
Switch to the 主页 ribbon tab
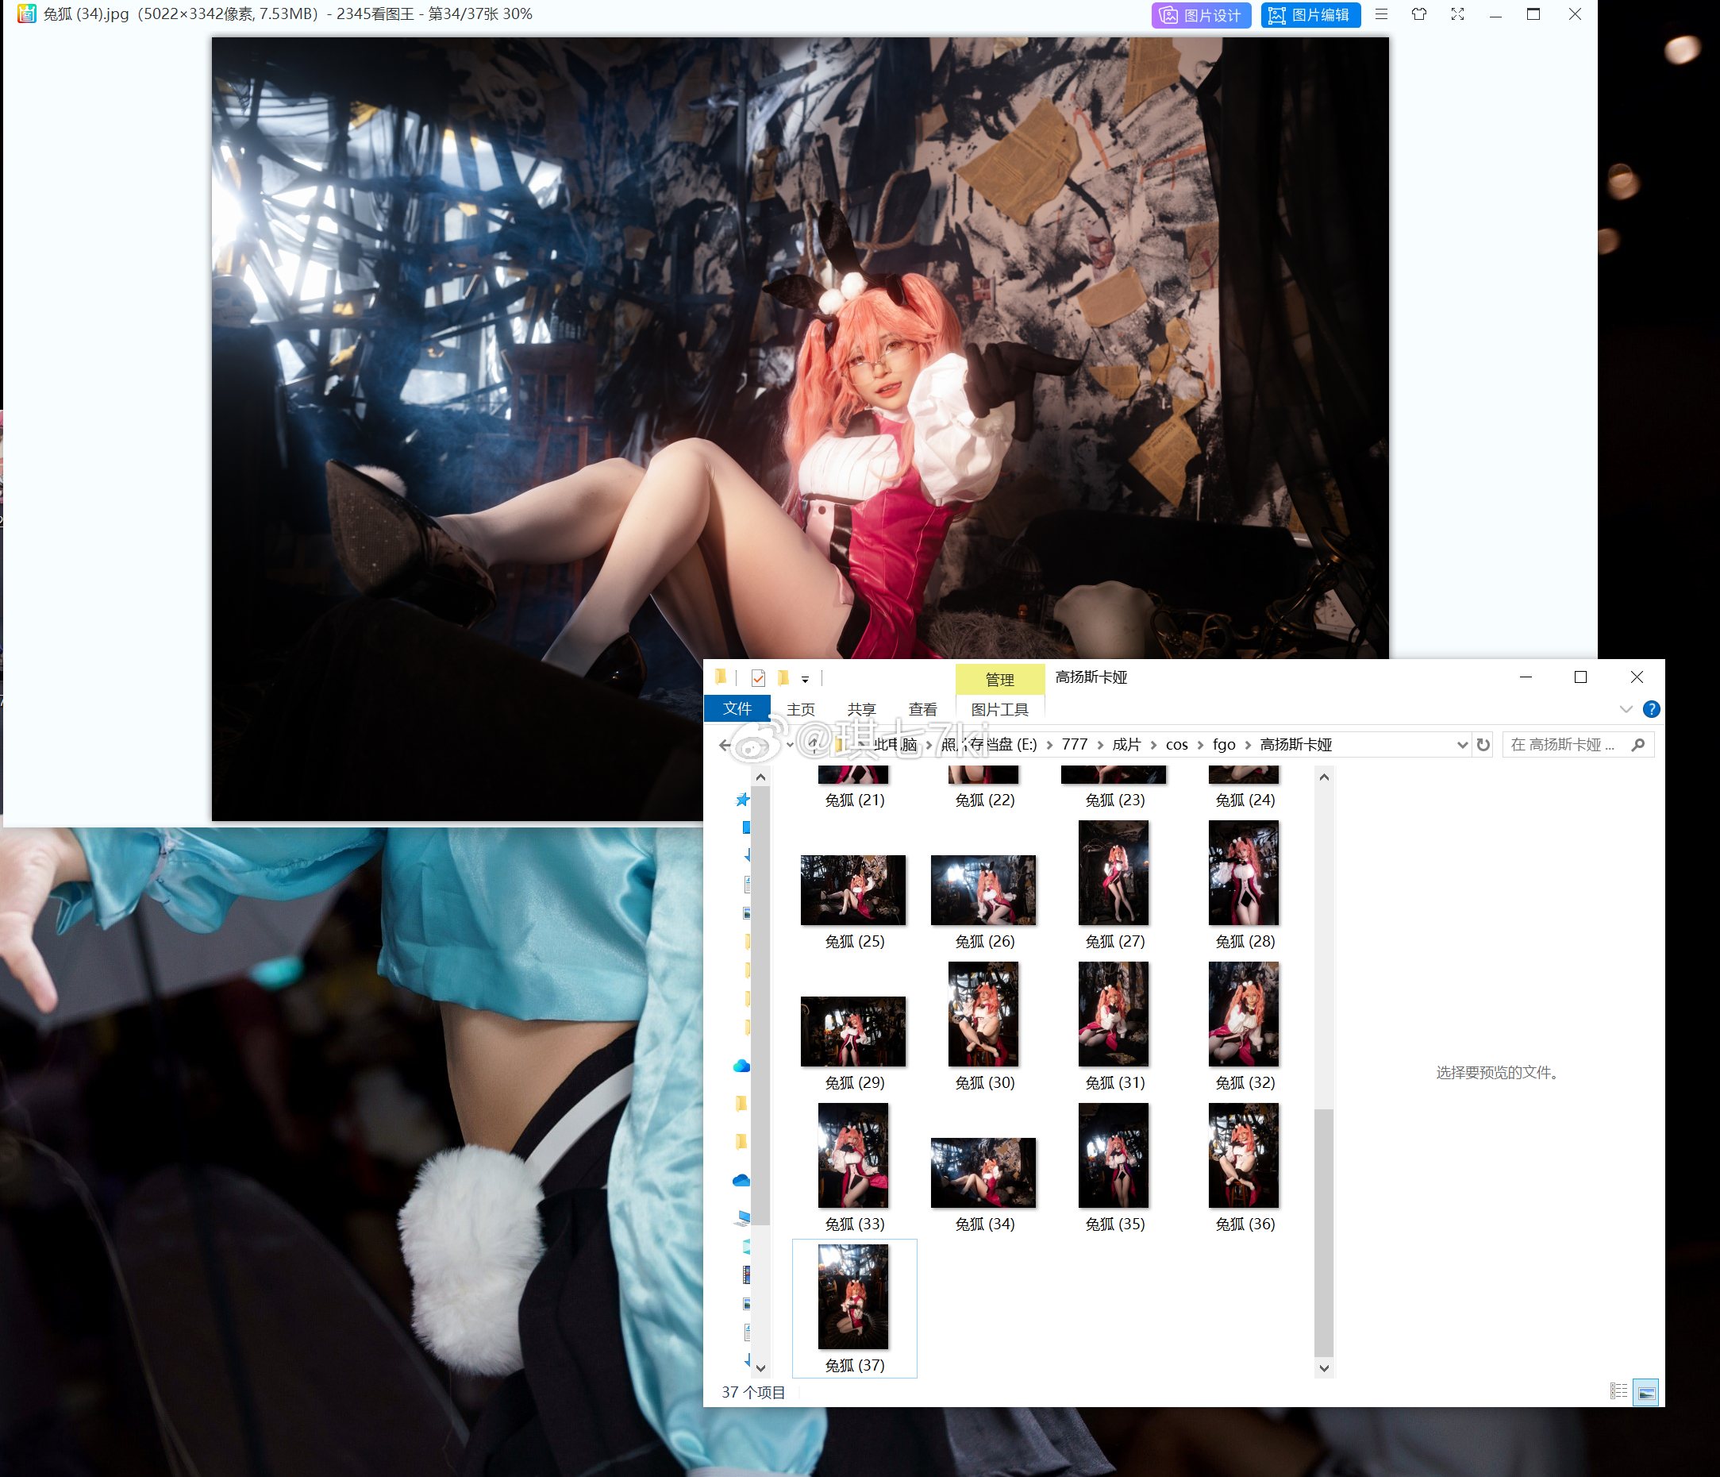pos(801,709)
